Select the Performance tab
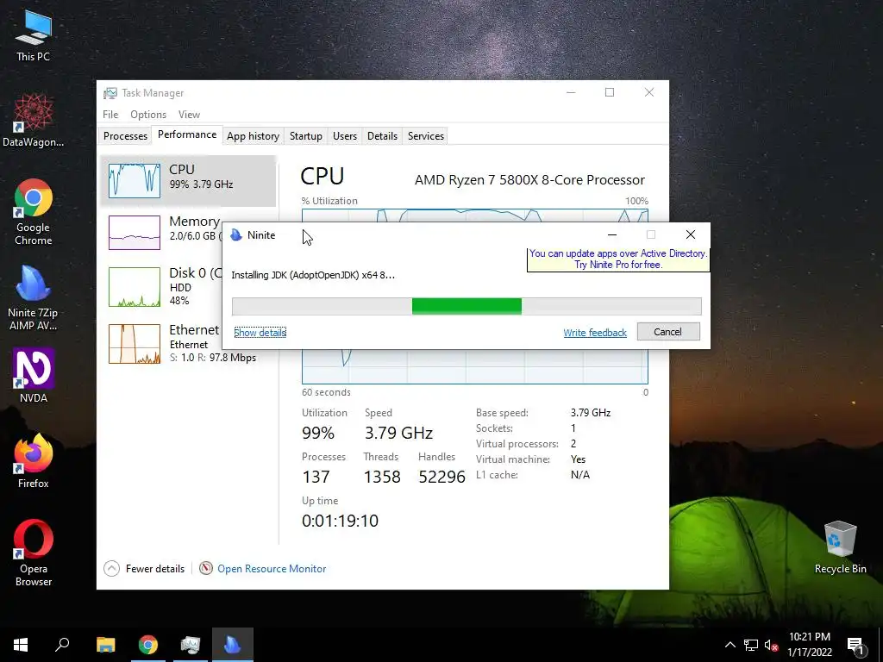The height and width of the screenshot is (662, 883). tap(187, 134)
